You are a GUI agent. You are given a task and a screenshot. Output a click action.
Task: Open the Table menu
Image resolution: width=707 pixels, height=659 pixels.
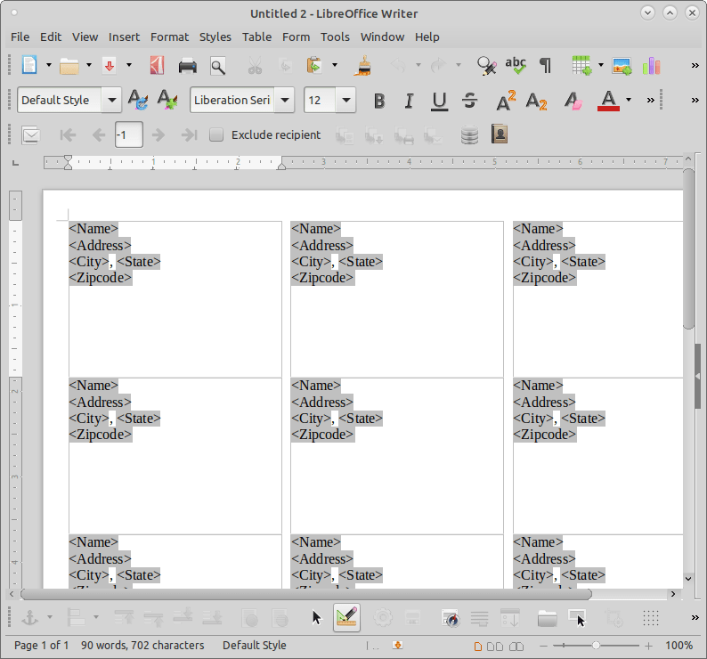coord(256,37)
